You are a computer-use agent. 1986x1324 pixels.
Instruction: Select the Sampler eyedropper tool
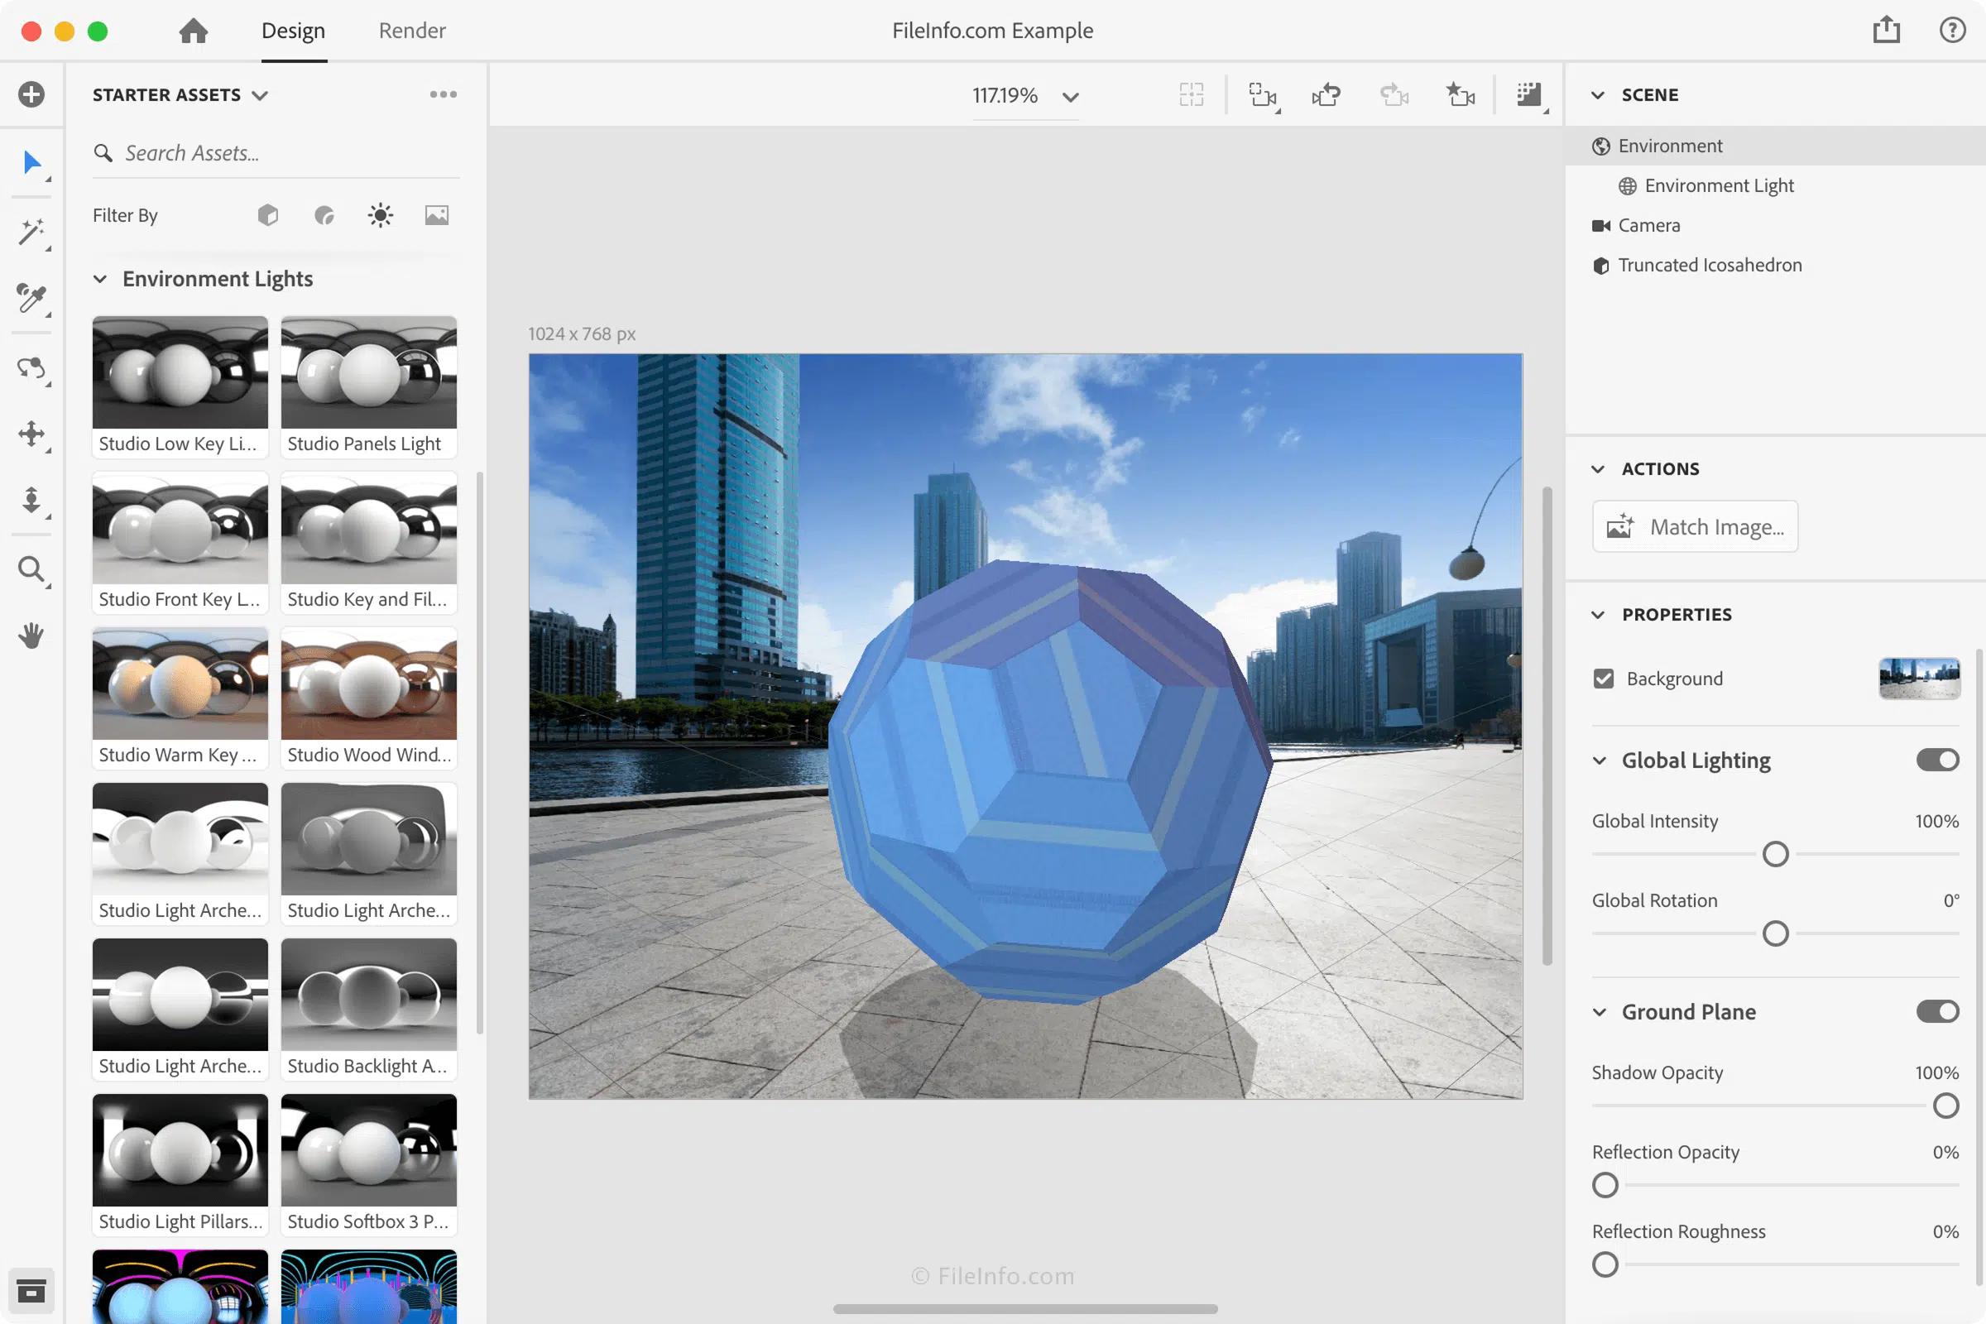(x=31, y=298)
